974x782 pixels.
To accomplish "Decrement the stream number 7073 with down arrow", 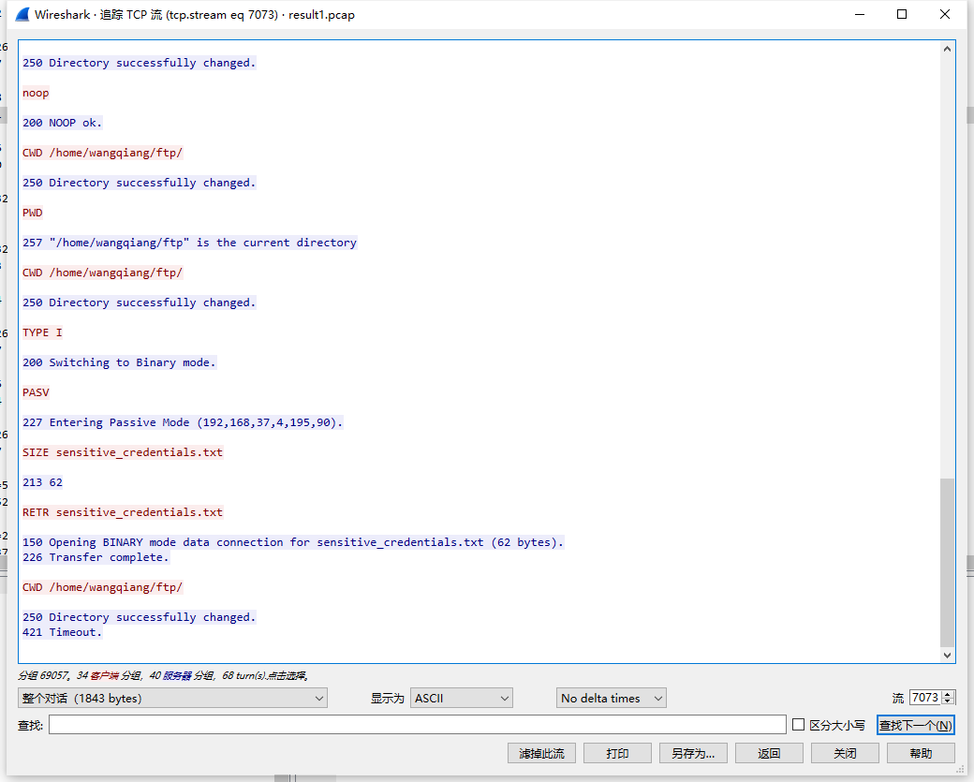I will (949, 701).
